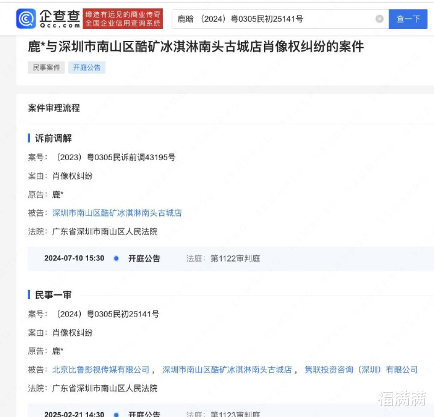Clear the search box with the X icon
The height and width of the screenshot is (417, 434).
pos(380,19)
